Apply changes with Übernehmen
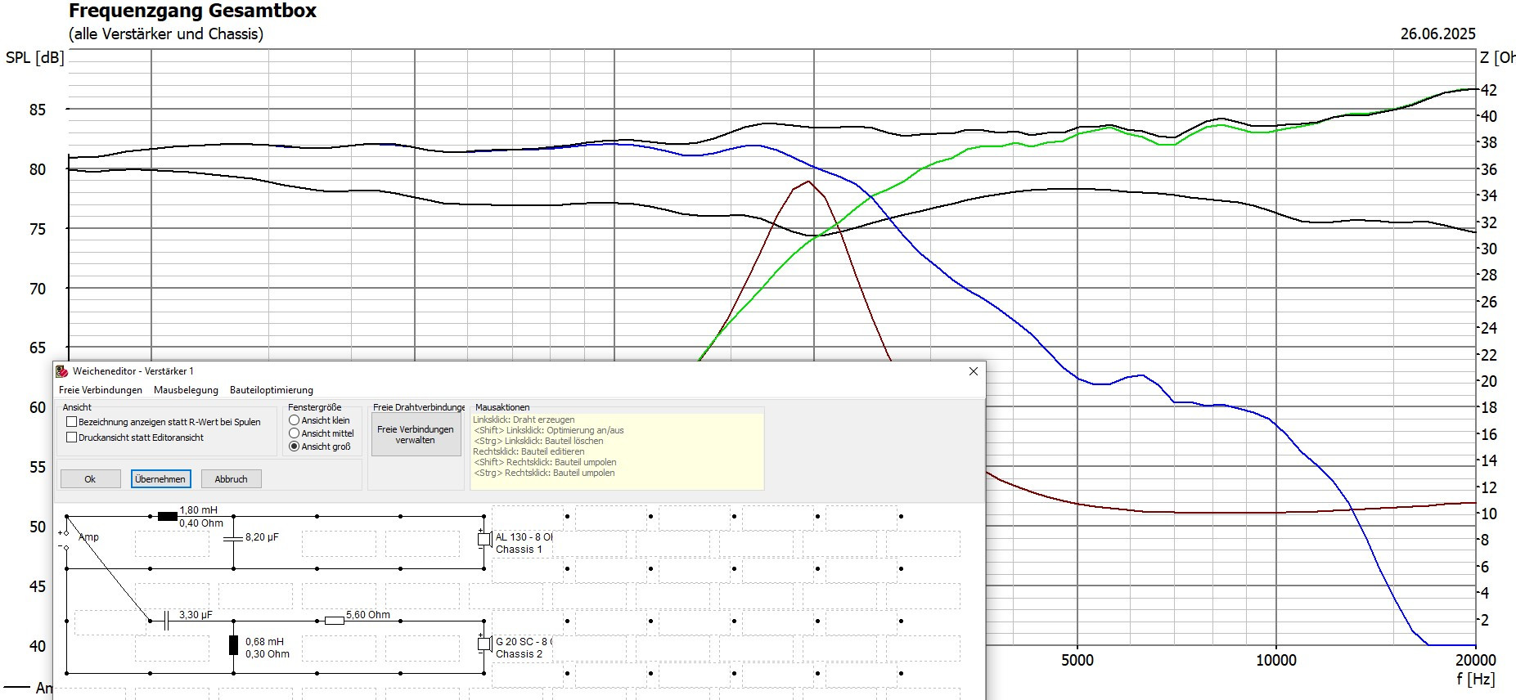The height and width of the screenshot is (700, 1516). pyautogui.click(x=160, y=479)
